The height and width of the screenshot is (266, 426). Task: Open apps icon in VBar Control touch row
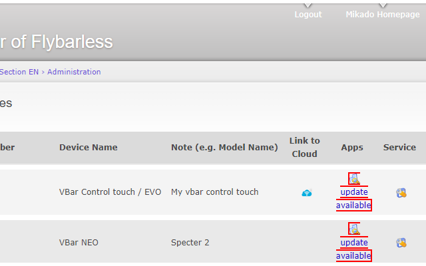point(354,179)
